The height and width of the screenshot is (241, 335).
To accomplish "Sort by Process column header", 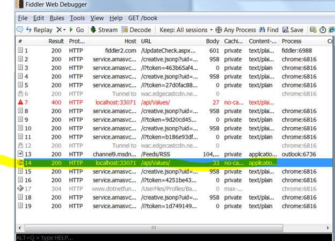I will [292, 41].
